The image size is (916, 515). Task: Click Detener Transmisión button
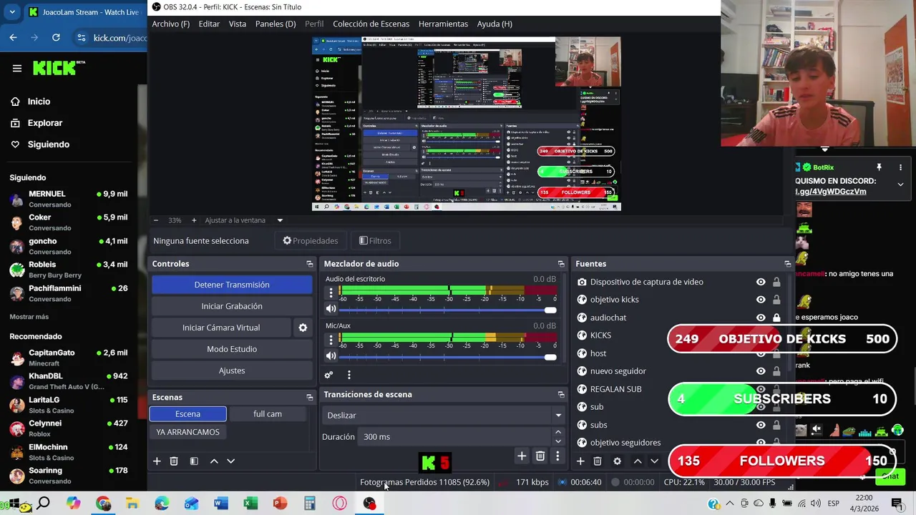pyautogui.click(x=232, y=285)
